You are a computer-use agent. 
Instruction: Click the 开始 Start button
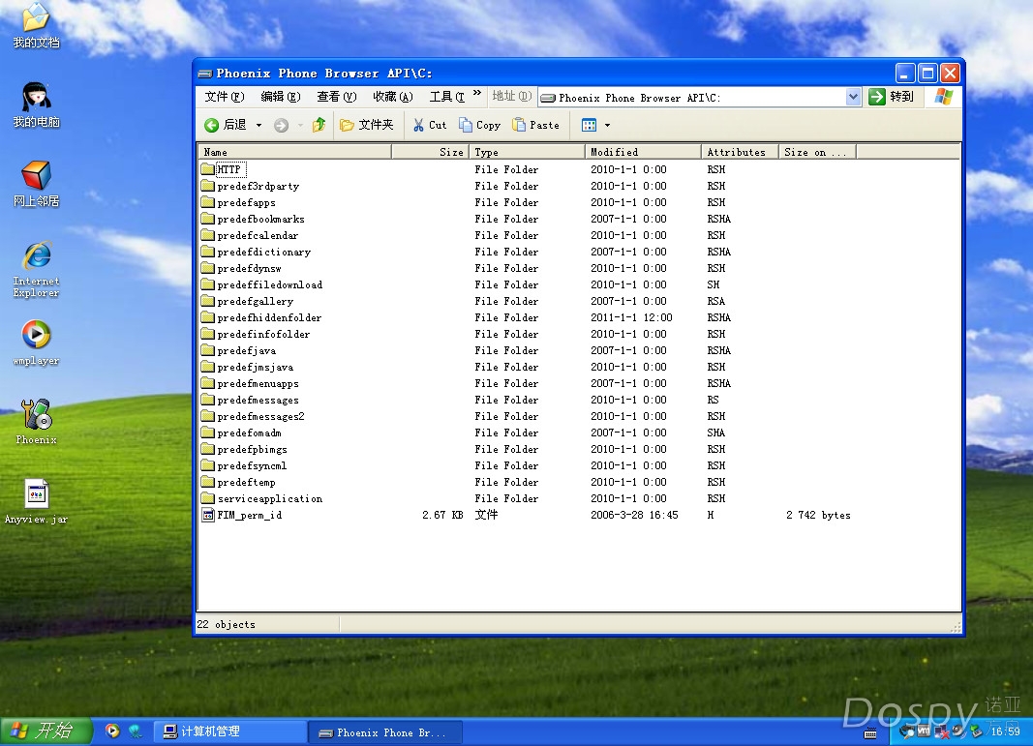click(45, 731)
